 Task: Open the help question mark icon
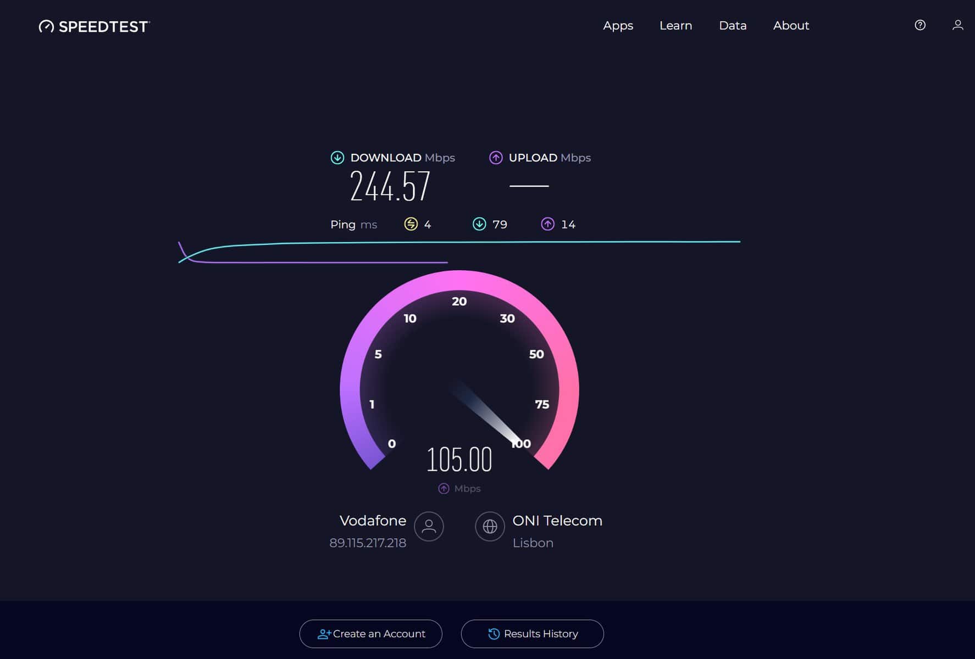[x=919, y=25]
